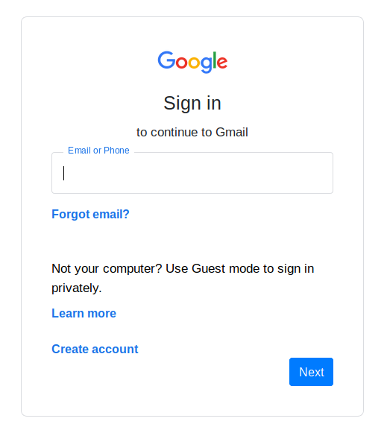Click the blue capital G in the logo
Image resolution: width=387 pixels, height=430 pixels.
(166, 60)
